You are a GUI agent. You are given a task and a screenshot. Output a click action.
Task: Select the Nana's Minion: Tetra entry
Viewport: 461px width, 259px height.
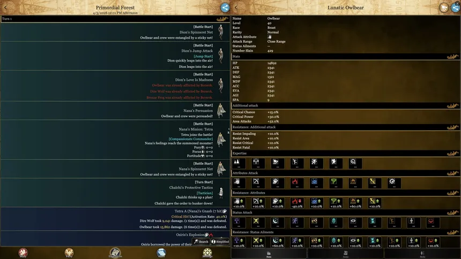(x=115, y=140)
